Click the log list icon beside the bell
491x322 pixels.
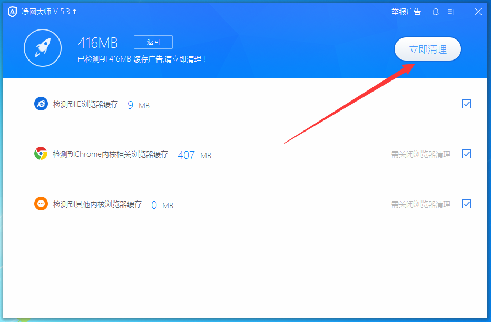click(x=449, y=11)
